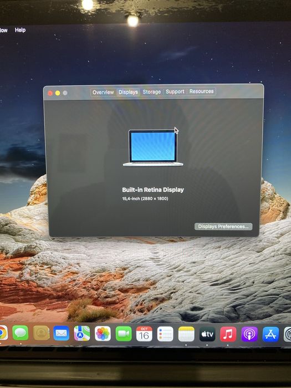Open Messages from the Dock
The width and height of the screenshot is (291, 388).
pyautogui.click(x=21, y=333)
